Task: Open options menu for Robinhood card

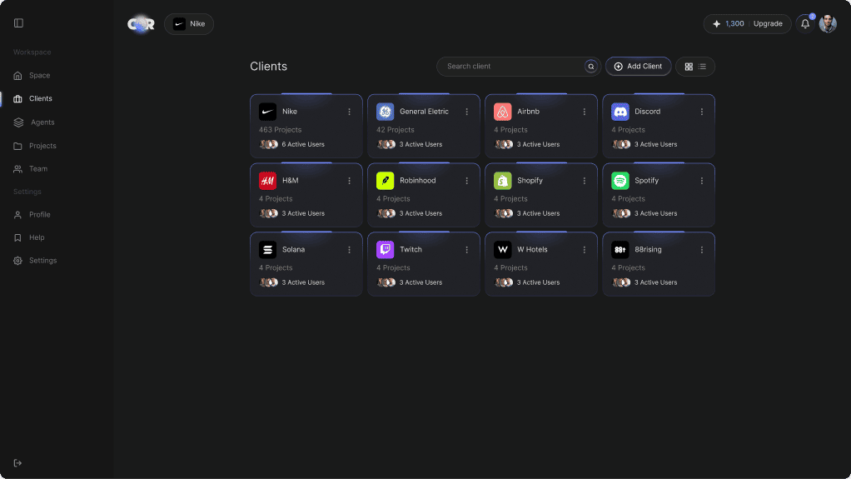Action: click(x=466, y=181)
